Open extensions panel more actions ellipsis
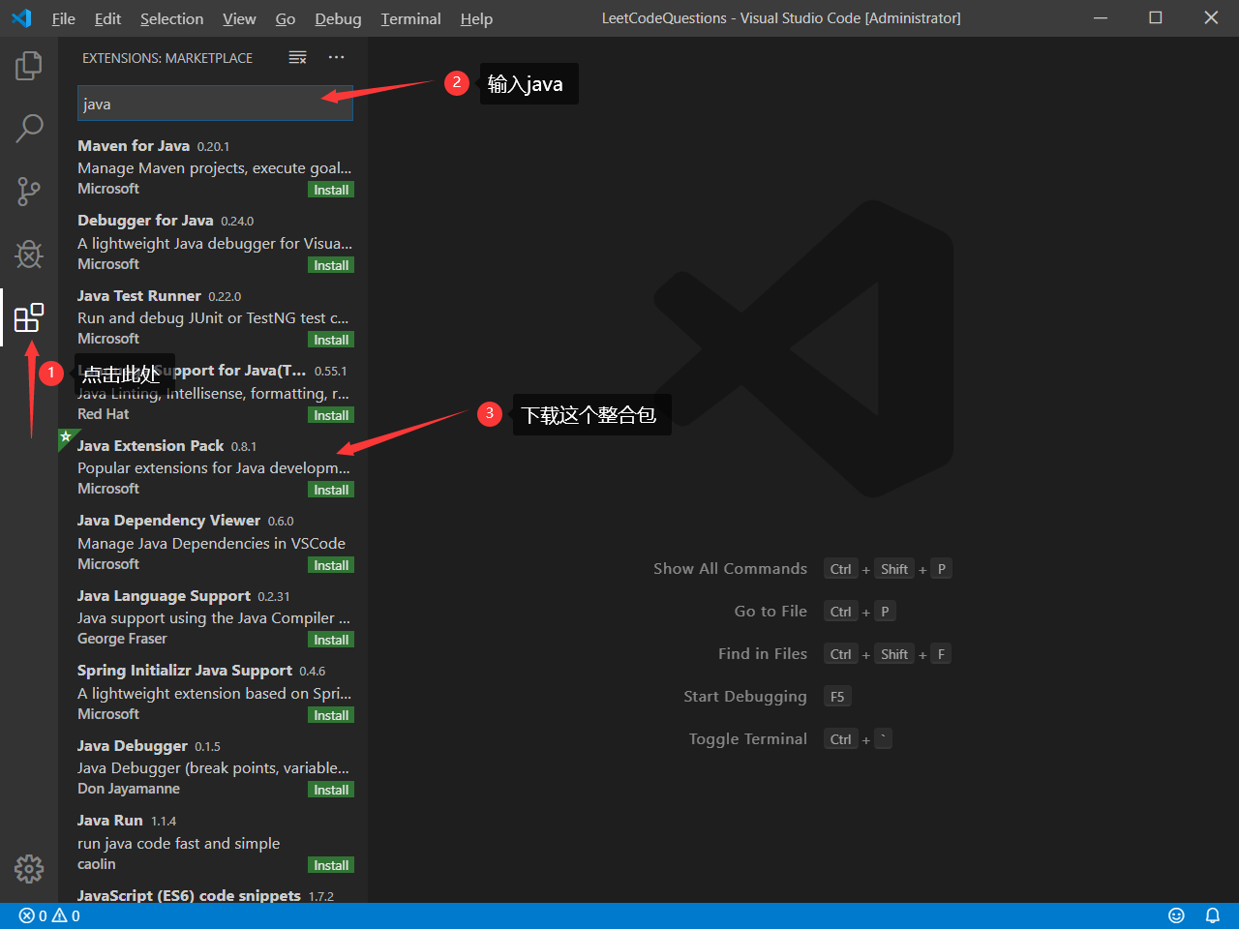The height and width of the screenshot is (929, 1239). (336, 57)
